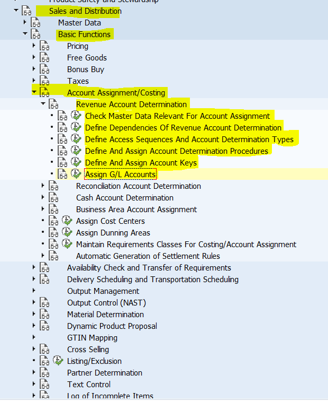Collapse the Basic Functions node
328x401 pixels.
tap(25, 34)
